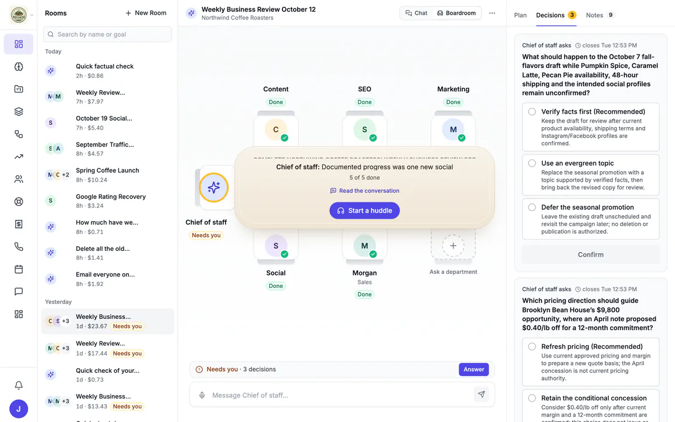The height and width of the screenshot is (422, 675).
Task: Open the phone calls sidebar icon
Action: point(19,247)
